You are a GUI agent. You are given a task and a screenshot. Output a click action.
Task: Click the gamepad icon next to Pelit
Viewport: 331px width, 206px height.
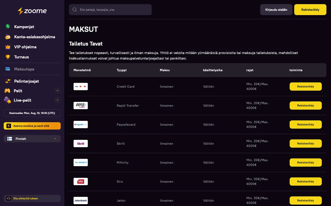click(x=7, y=91)
